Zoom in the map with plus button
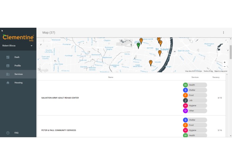The width and height of the screenshot is (232, 165). tap(224, 62)
